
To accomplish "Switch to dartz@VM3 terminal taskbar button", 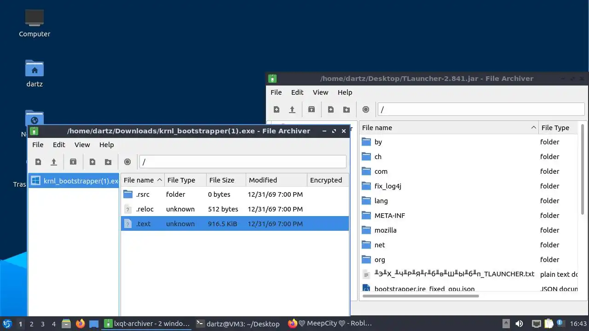I will point(238,324).
